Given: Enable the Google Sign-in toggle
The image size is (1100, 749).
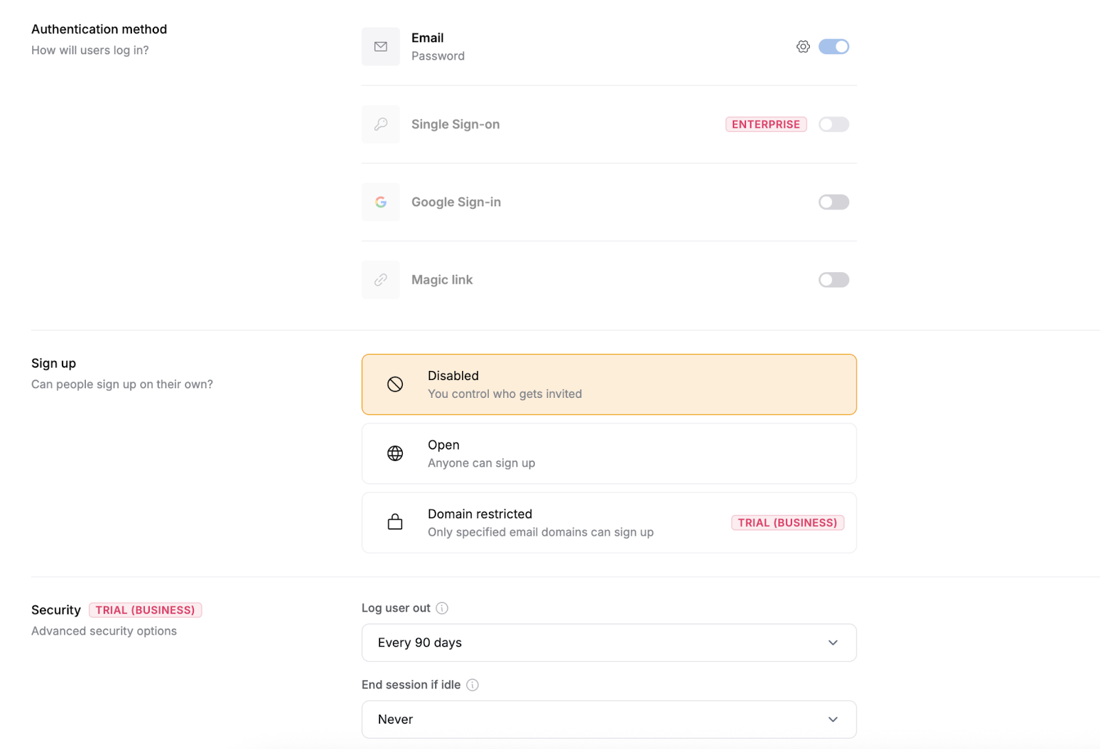Looking at the screenshot, I should [x=833, y=202].
